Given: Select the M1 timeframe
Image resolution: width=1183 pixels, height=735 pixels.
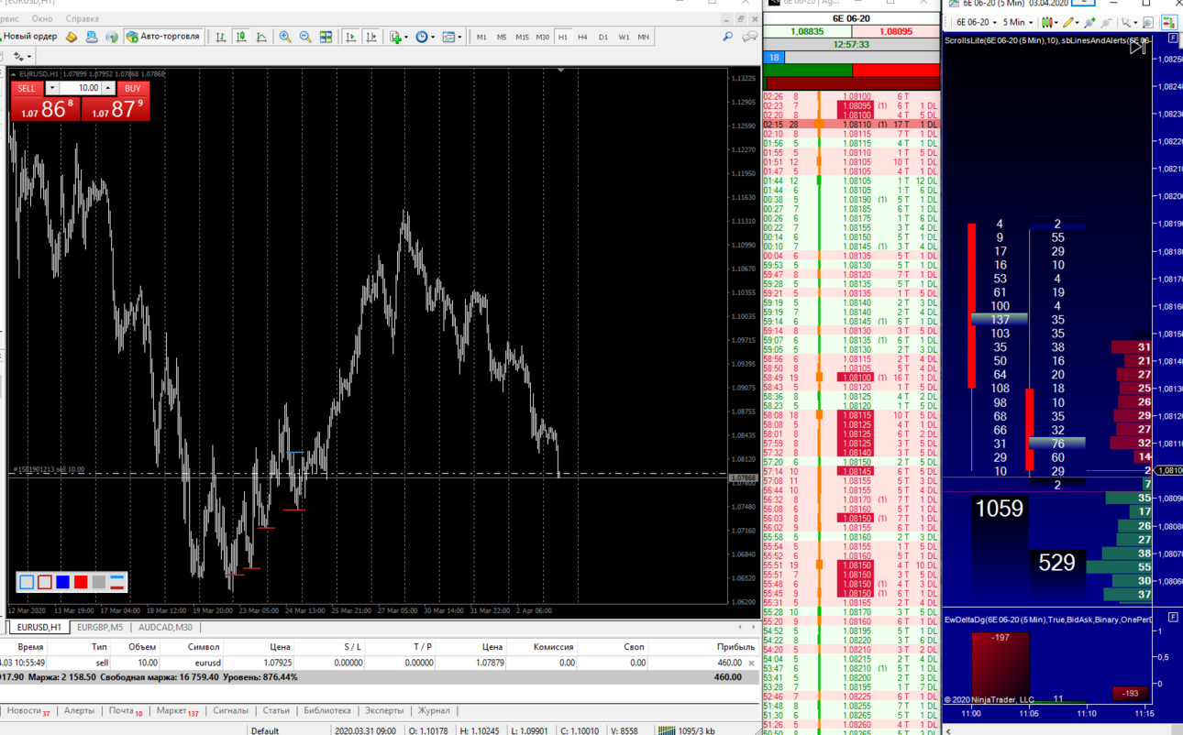Looking at the screenshot, I should 481,37.
